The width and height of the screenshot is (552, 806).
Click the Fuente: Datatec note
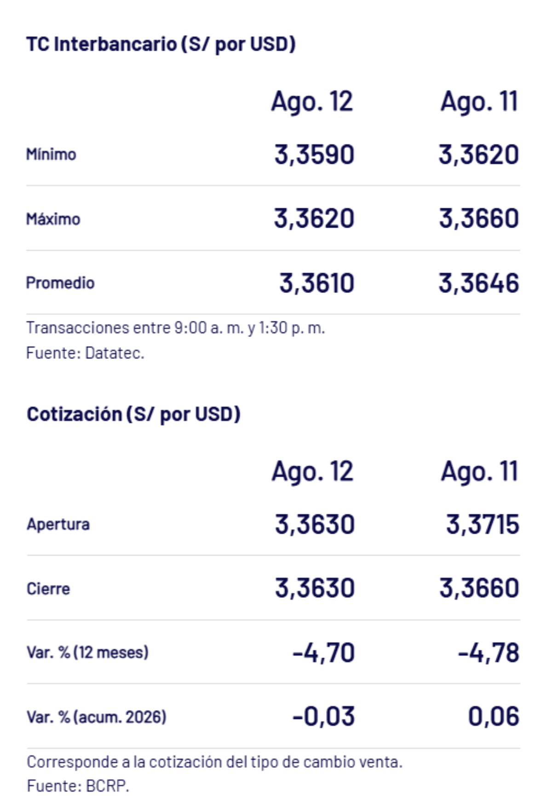click(85, 353)
